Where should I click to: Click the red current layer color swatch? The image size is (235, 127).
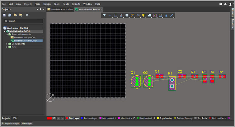pos(49,118)
